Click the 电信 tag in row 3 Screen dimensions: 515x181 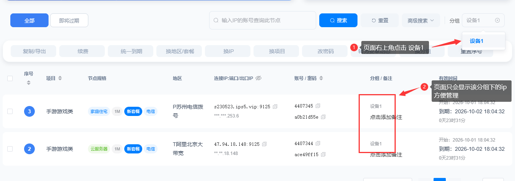(151, 111)
